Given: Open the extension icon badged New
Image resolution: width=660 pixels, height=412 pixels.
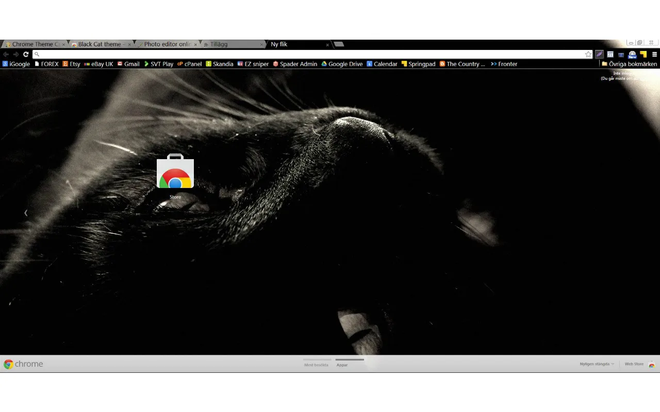Looking at the screenshot, I should [632, 55].
